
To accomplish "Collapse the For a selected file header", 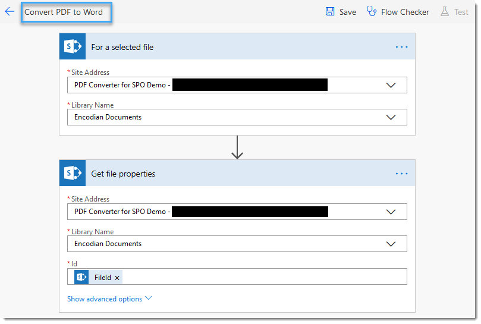I will [237, 46].
